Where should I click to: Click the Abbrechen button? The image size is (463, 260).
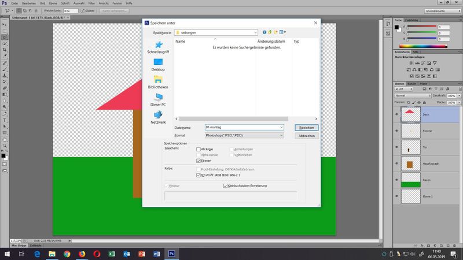pyautogui.click(x=307, y=136)
